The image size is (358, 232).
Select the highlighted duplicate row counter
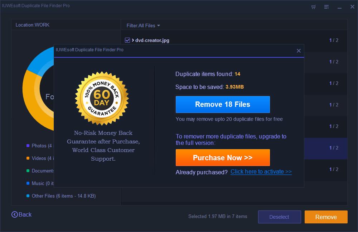tap(334, 148)
